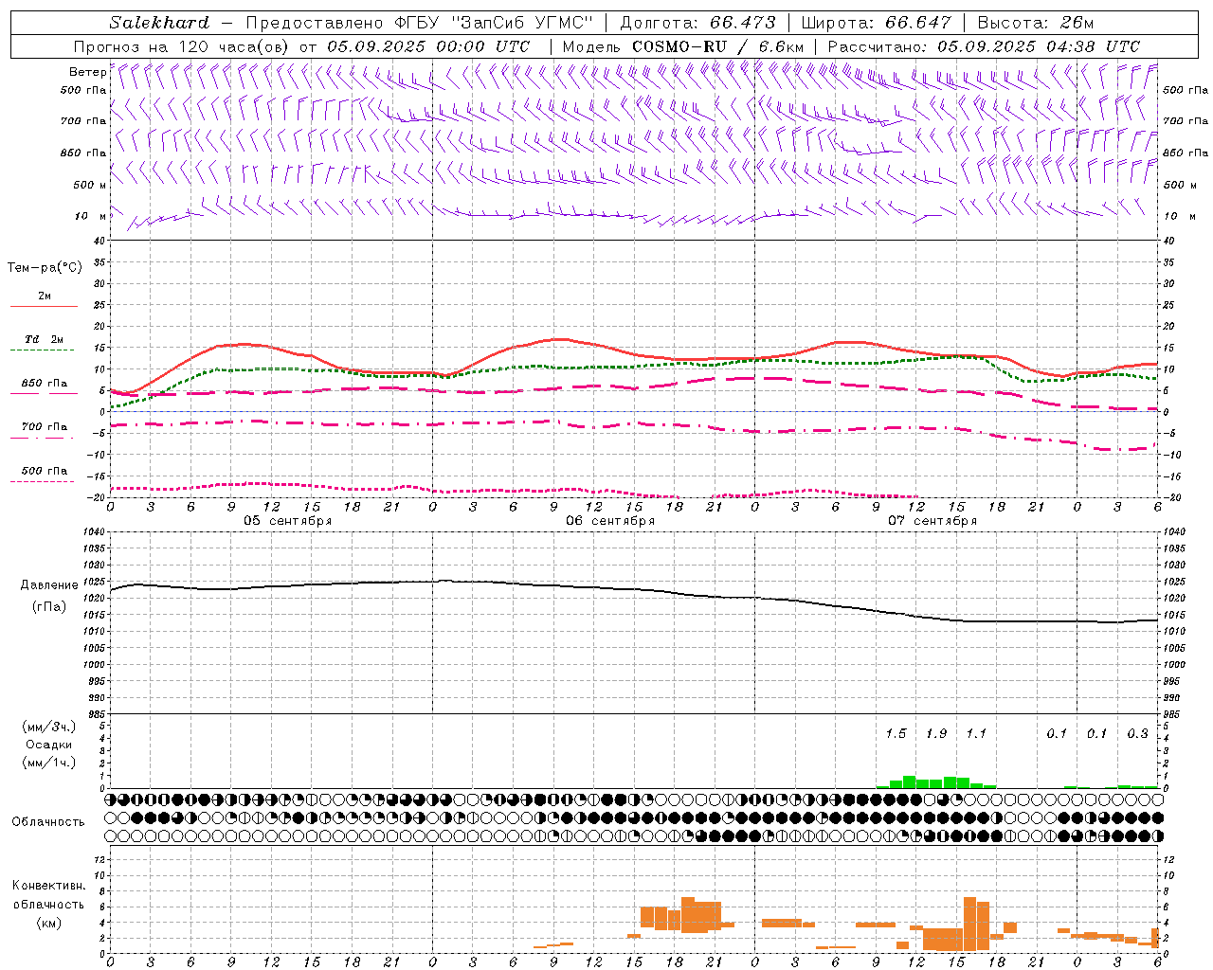Click the '07 сентября' date label
The image size is (1213, 970).
coord(932,521)
